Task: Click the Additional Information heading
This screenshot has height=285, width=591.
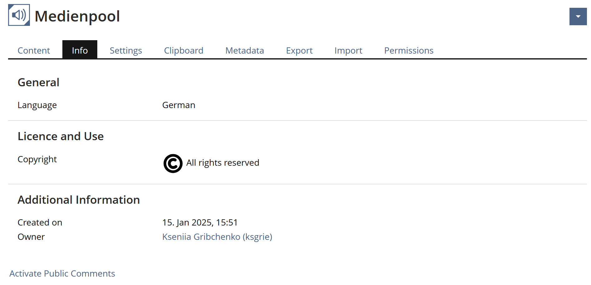Action: click(x=79, y=200)
